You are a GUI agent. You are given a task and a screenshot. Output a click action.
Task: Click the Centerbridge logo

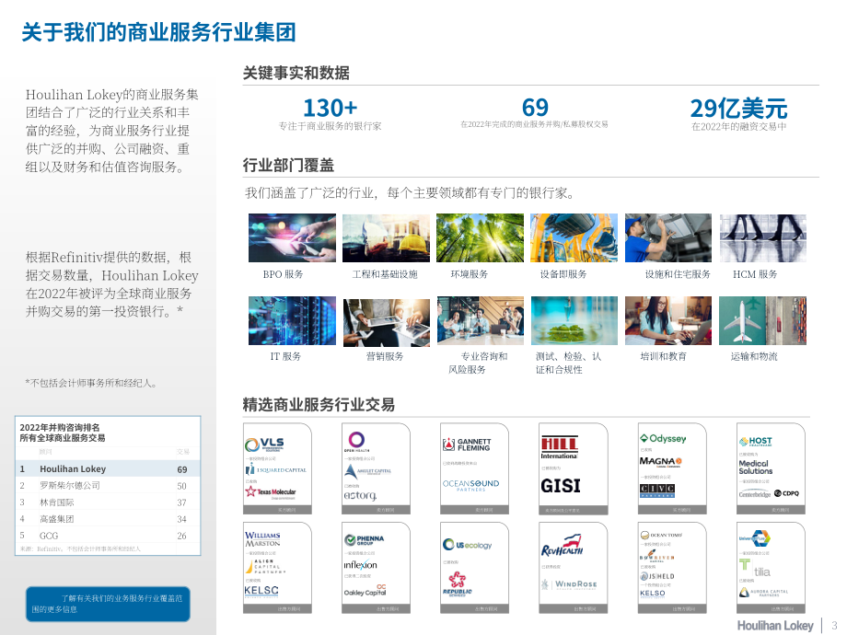(755, 494)
